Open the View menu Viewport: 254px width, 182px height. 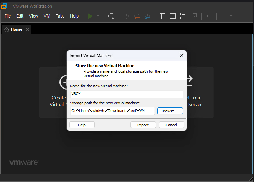(34, 16)
